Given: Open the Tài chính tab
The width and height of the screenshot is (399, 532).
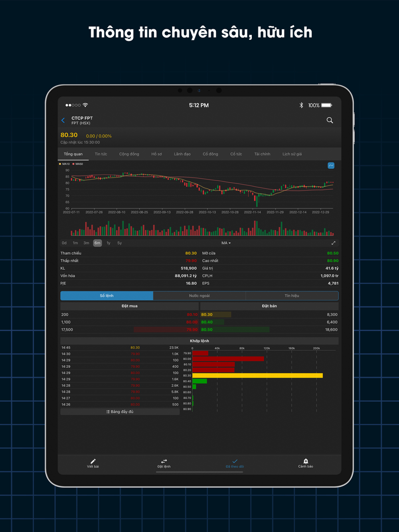Looking at the screenshot, I should coord(262,154).
